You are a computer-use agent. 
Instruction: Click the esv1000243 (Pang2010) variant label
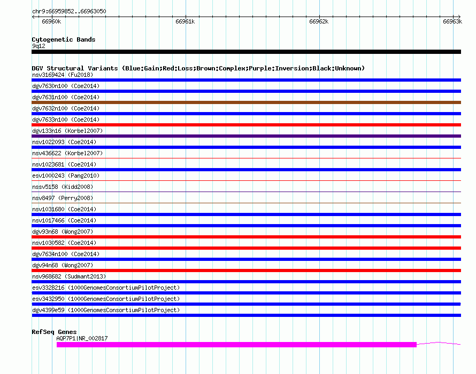[66, 176]
